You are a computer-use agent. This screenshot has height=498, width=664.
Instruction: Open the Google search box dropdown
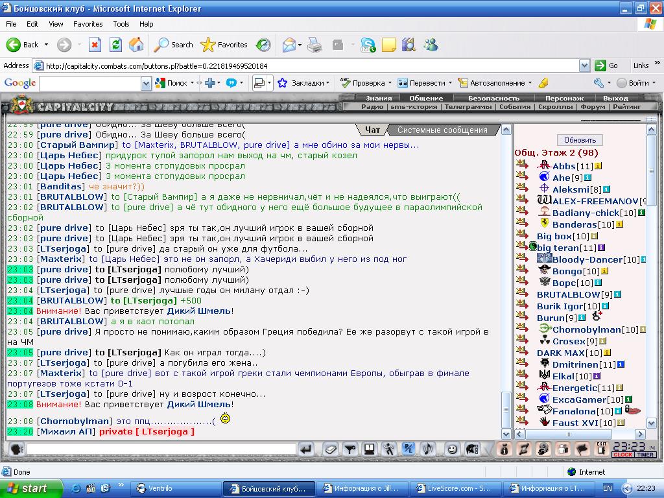click(146, 84)
